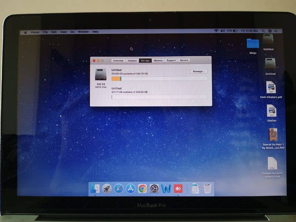Open Finder from the Dock
Image resolution: width=296 pixels, height=222 pixels.
click(95, 188)
